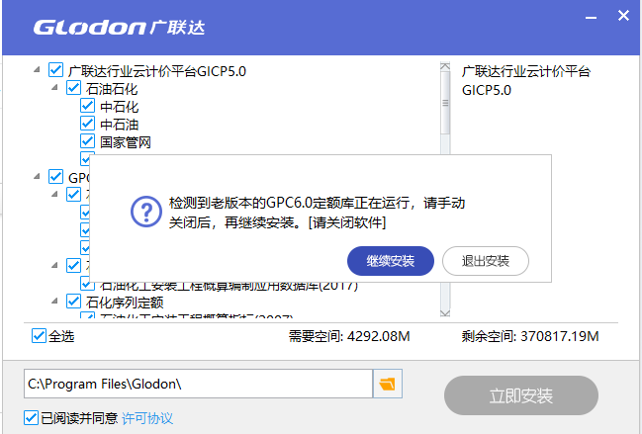Select the 石油石化 tree item label
Screen dimensions: 642x434
point(112,89)
